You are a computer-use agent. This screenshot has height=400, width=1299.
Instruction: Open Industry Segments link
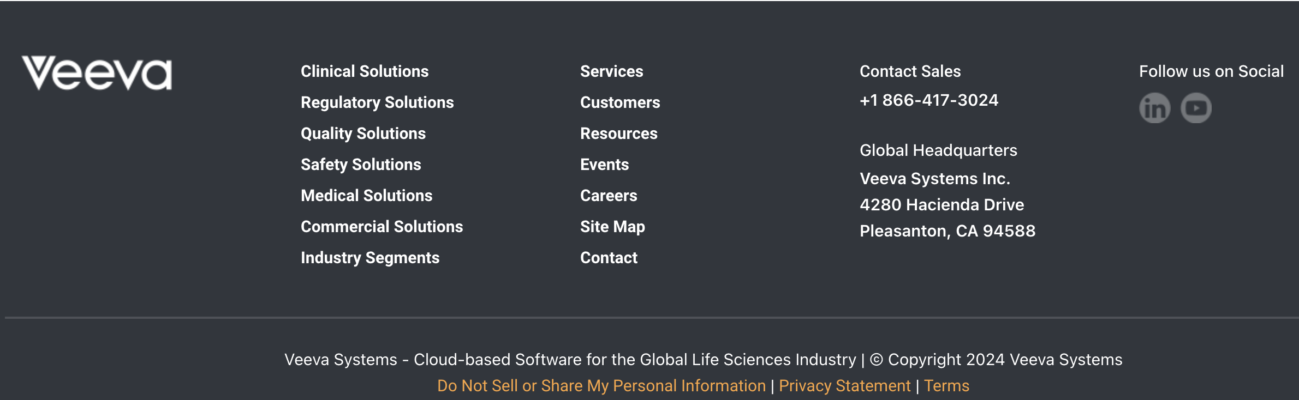pyautogui.click(x=370, y=258)
